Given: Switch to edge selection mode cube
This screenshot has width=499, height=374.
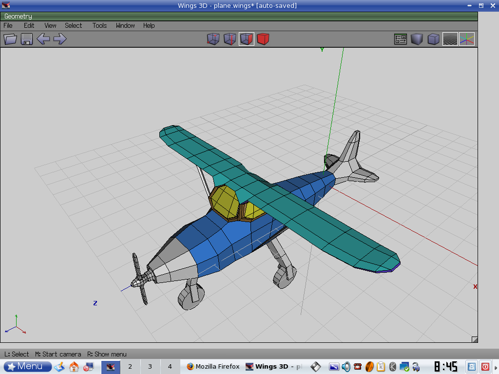Looking at the screenshot, I should click(x=230, y=39).
